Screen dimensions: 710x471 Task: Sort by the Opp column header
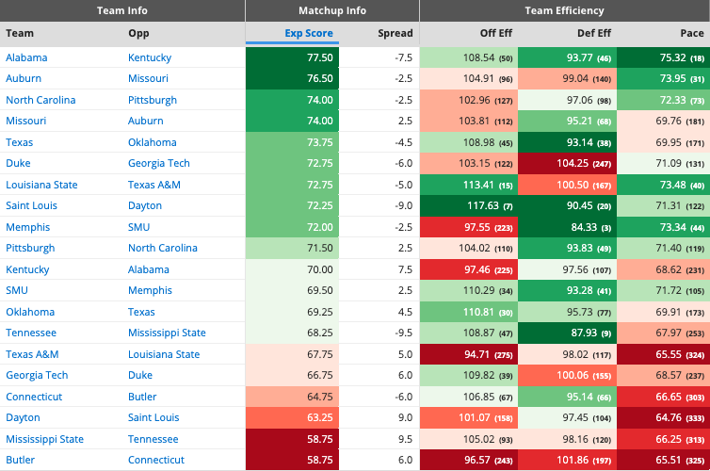pos(138,33)
